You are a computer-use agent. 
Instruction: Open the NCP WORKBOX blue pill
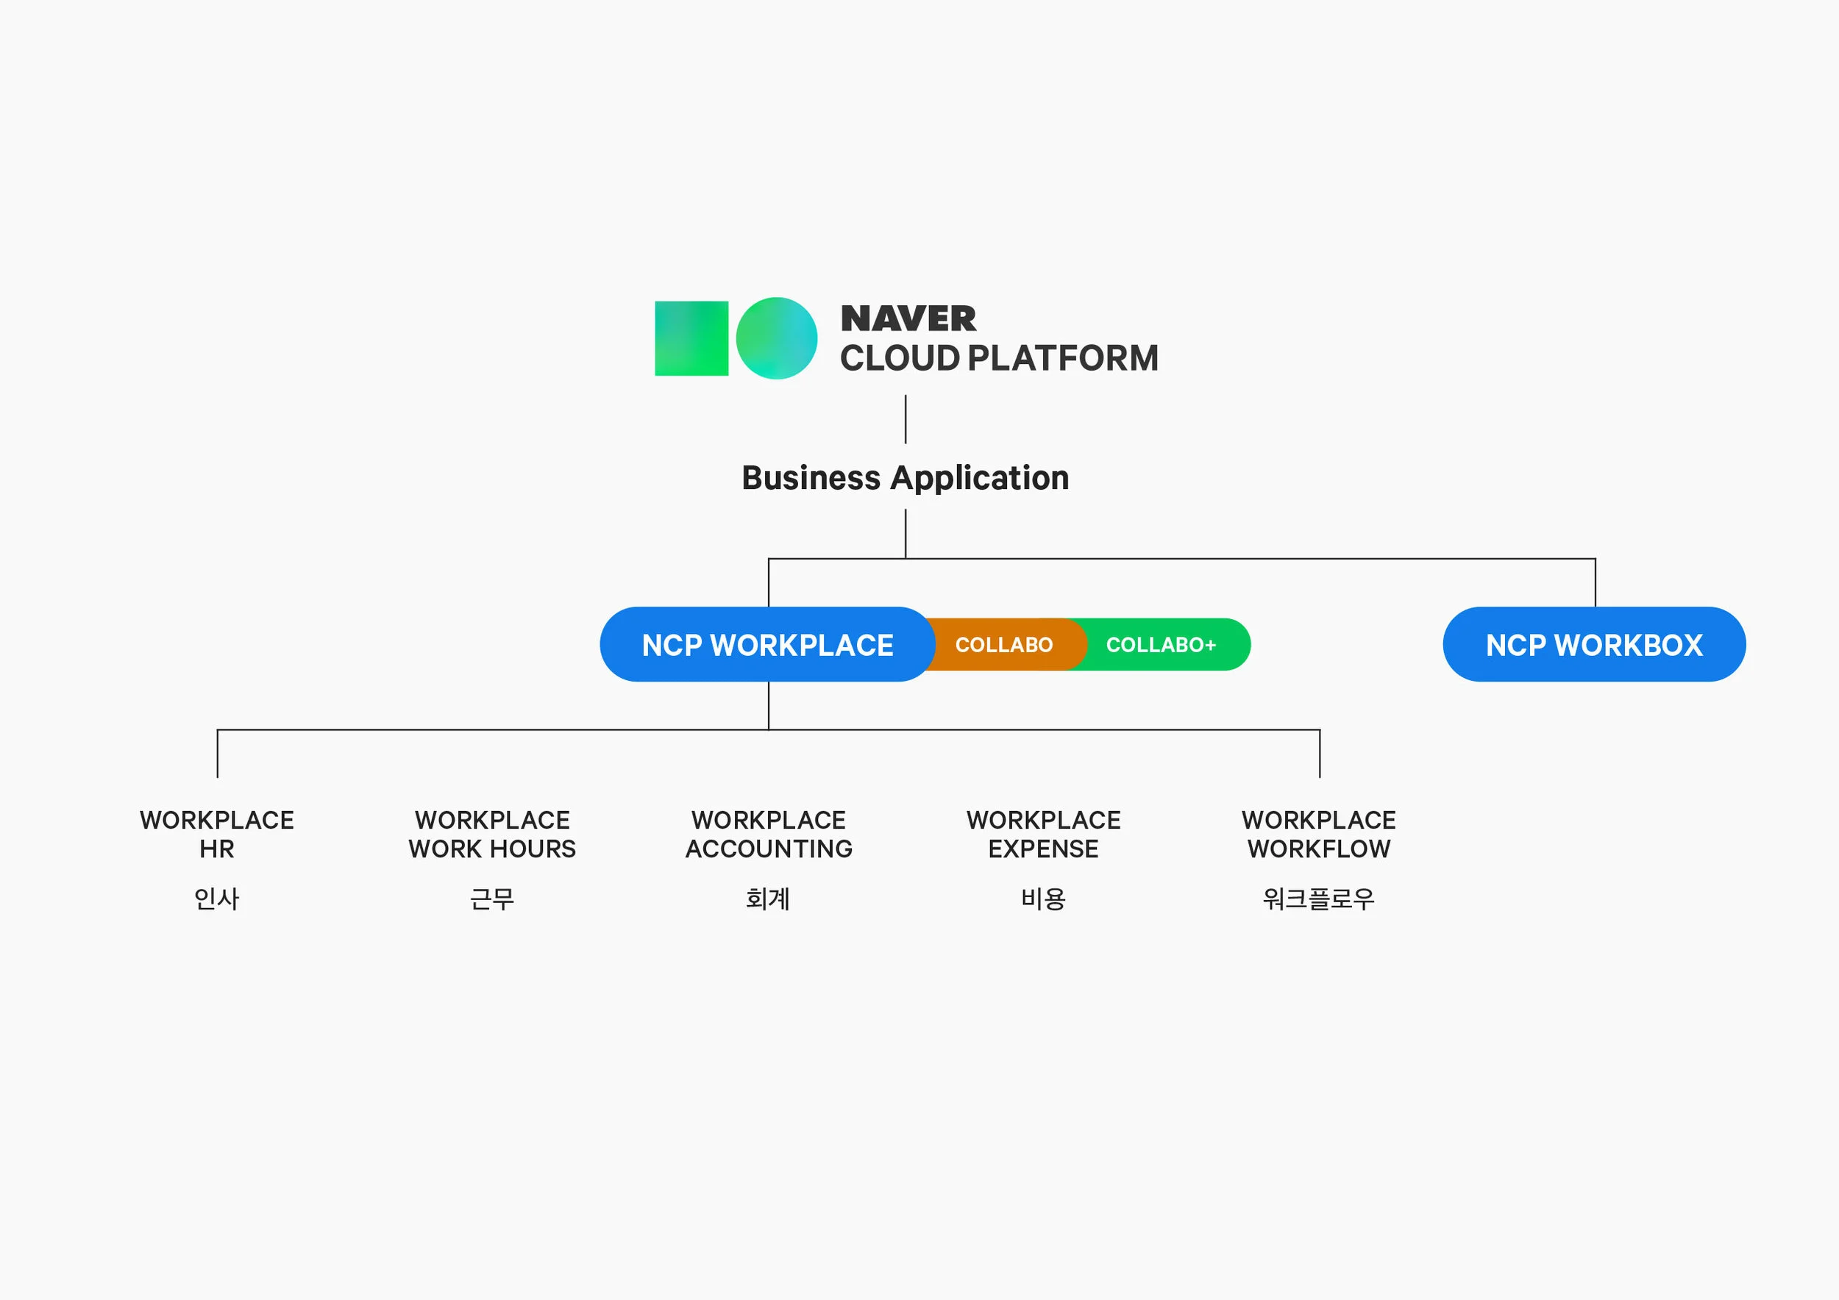click(x=1594, y=644)
